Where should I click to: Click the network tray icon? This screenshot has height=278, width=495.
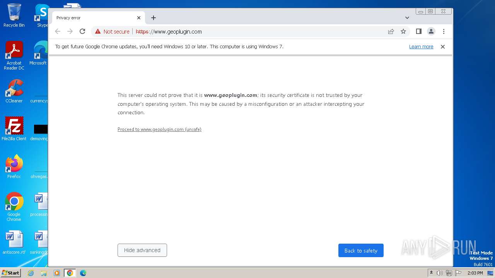pyautogui.click(x=449, y=273)
